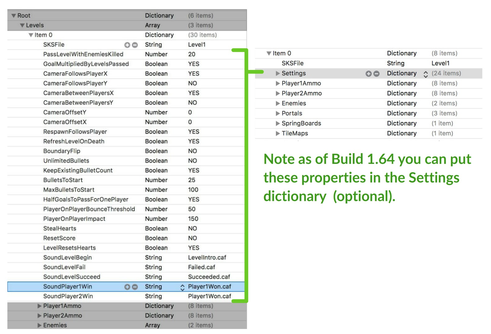Image resolution: width=491 pixels, height=334 pixels.
Task: Expand the Portals dictionary
Action: point(278,113)
